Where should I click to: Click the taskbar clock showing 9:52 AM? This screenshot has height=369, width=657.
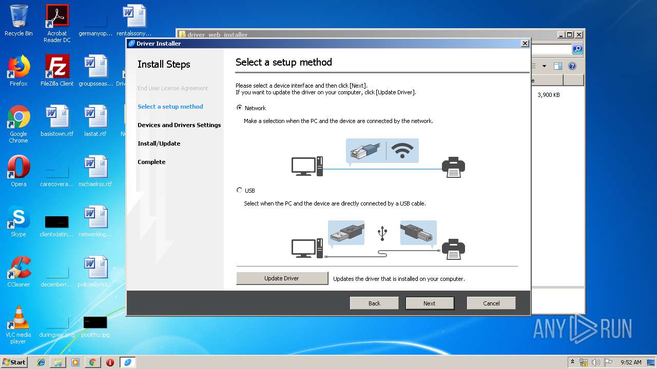[631, 362]
